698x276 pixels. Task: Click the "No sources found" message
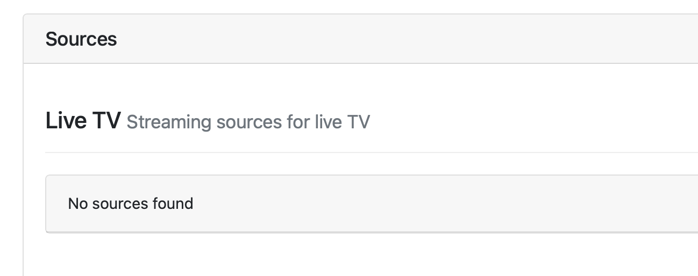[131, 204]
